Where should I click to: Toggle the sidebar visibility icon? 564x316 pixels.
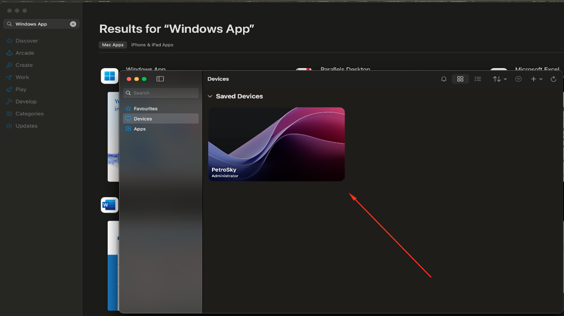160,79
